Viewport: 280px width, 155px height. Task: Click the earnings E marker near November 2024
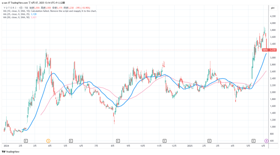pyautogui.click(x=164, y=141)
